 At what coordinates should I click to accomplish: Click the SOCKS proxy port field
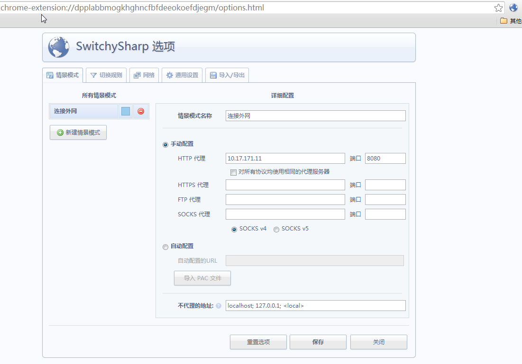(x=385, y=214)
